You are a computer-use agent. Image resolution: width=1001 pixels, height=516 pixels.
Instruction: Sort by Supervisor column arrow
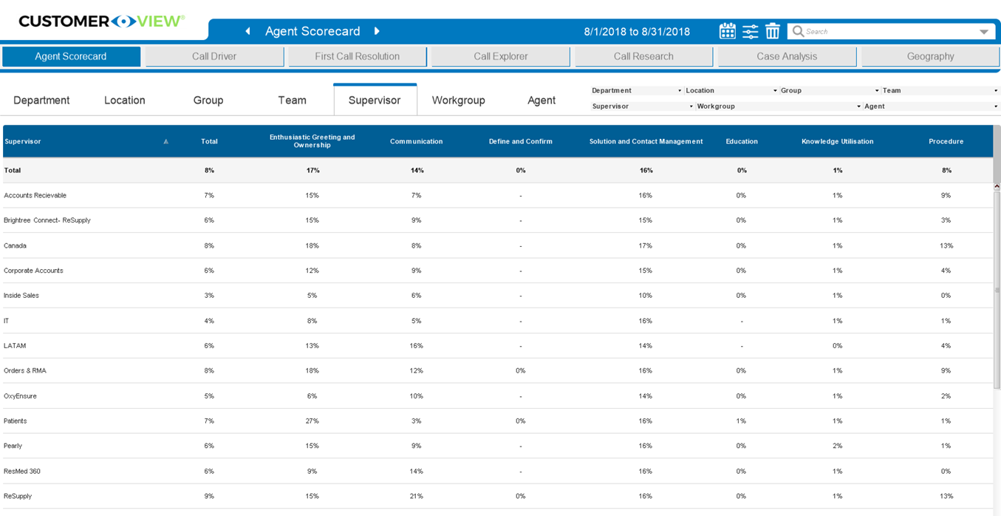click(165, 141)
